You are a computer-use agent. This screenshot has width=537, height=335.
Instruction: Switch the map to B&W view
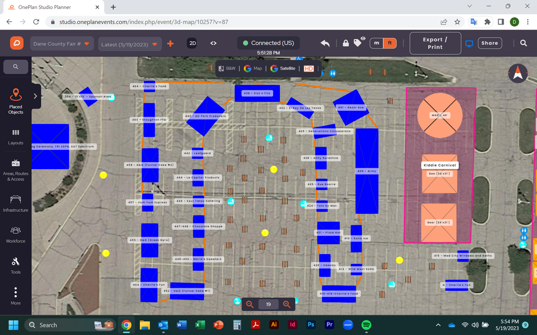(227, 68)
